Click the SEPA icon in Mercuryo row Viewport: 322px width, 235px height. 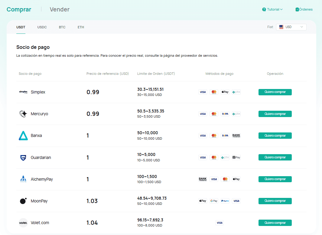click(x=225, y=114)
